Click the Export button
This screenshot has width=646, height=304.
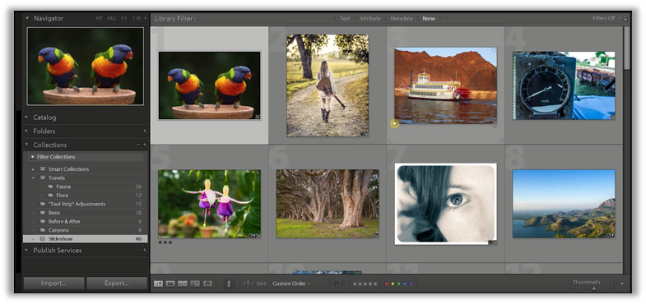(x=117, y=283)
